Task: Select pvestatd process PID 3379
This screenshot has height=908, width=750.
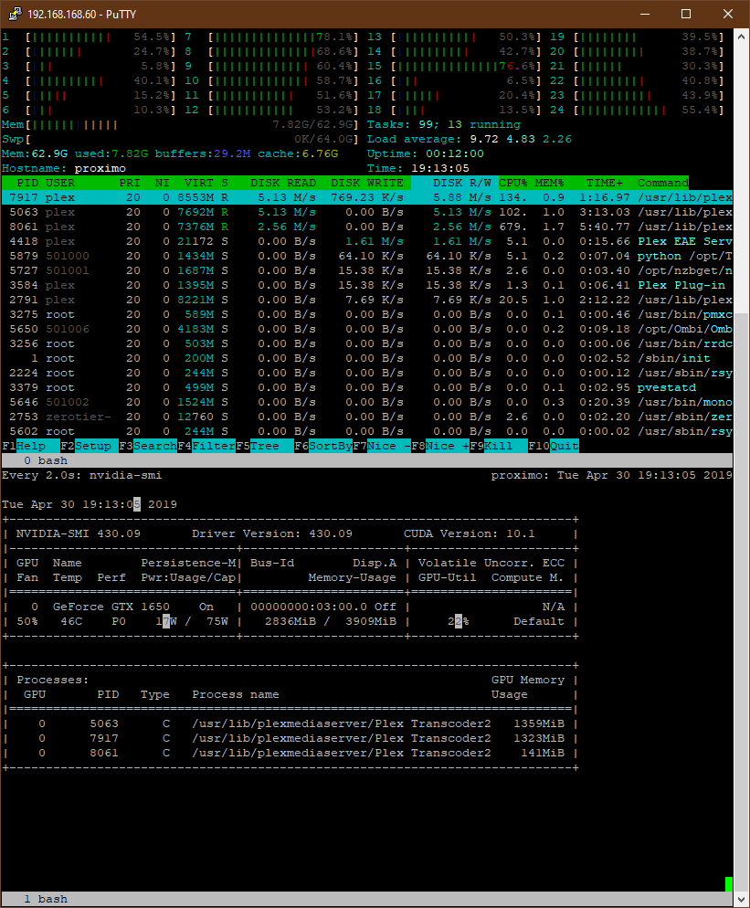Action: point(367,387)
